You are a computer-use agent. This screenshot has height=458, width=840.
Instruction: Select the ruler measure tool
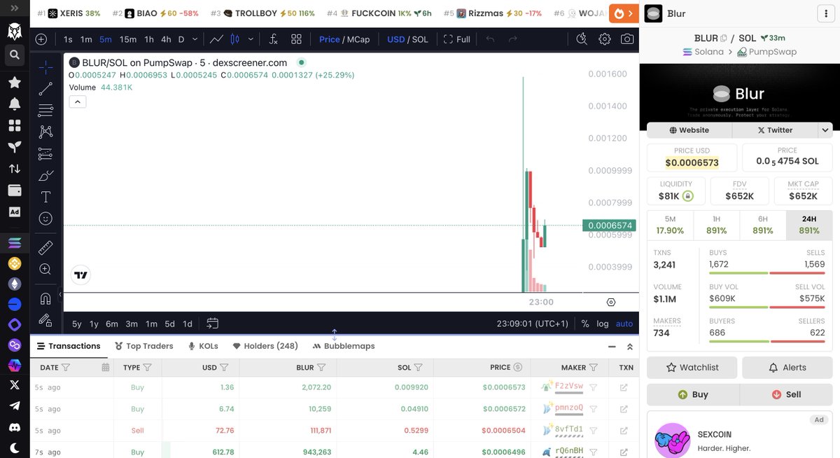coord(45,247)
